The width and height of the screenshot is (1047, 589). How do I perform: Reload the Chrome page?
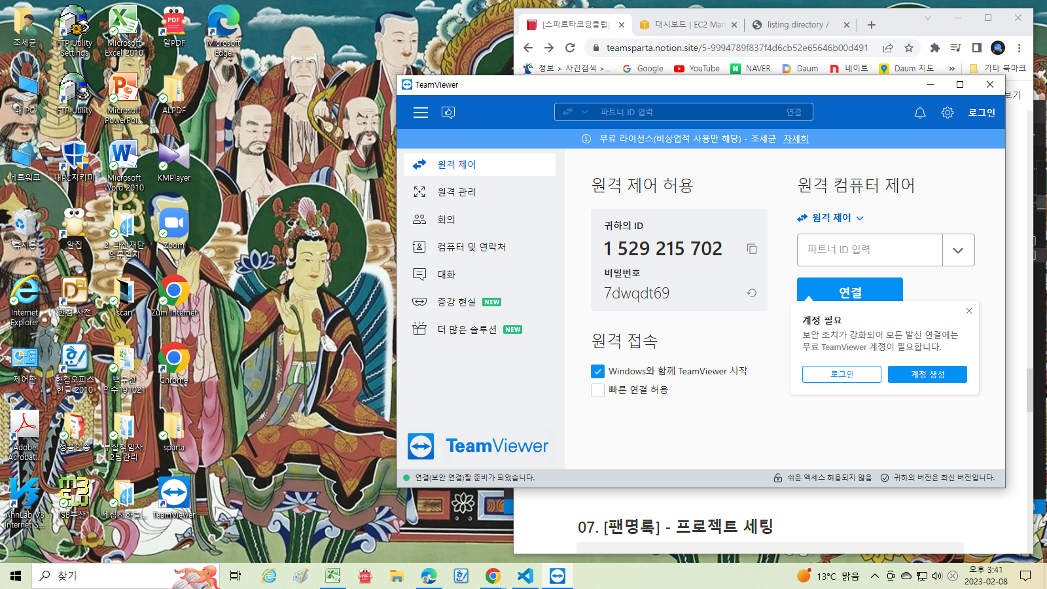tap(570, 48)
